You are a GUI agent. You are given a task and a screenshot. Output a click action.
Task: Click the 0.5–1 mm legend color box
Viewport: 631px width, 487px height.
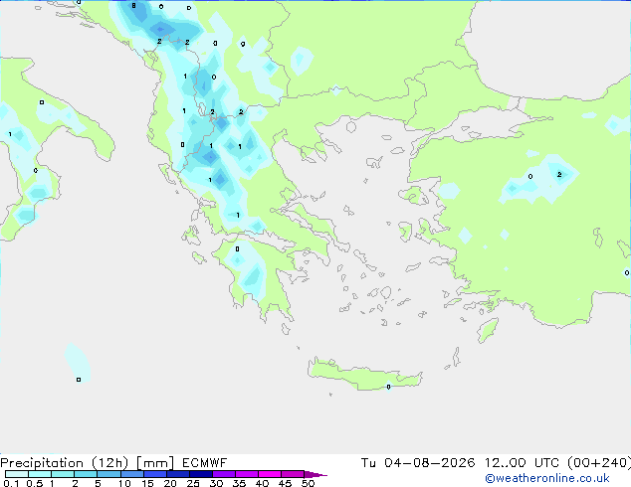pyautogui.click(x=40, y=474)
